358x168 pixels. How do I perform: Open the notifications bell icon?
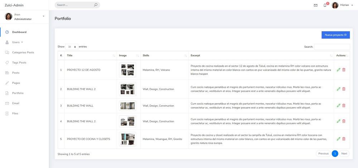pyautogui.click(x=325, y=5)
